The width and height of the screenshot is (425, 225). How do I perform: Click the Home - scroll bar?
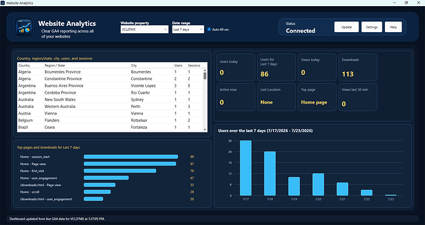coord(97,192)
